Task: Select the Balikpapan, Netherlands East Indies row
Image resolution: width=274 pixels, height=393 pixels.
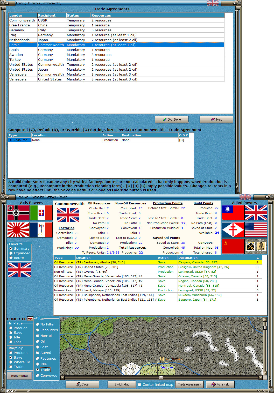Action: (158, 295)
